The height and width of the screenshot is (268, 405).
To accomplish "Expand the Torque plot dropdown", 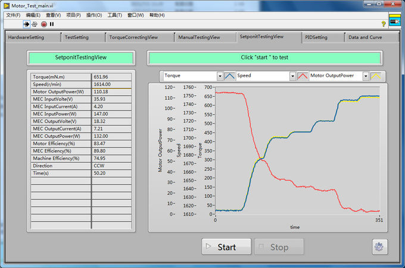I will coord(219,76).
